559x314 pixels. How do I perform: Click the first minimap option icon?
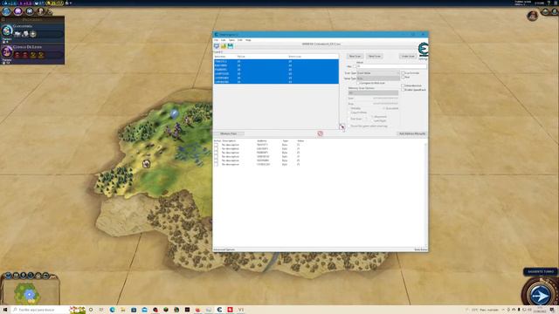(x=8, y=276)
